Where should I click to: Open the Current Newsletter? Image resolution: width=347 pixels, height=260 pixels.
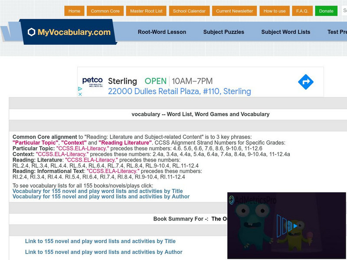[x=234, y=11]
